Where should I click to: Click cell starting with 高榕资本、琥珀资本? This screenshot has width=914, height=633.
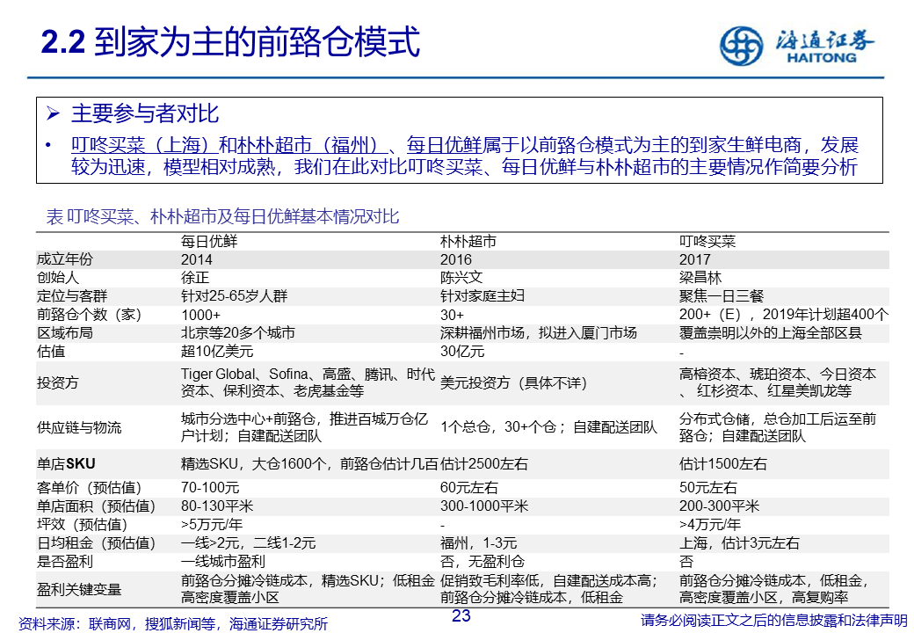point(778,382)
